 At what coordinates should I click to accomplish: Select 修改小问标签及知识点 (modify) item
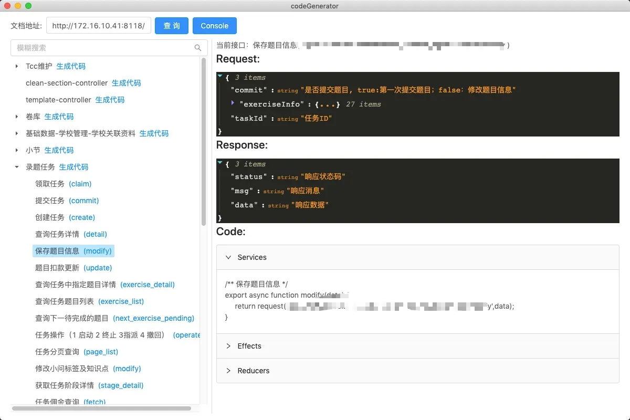click(x=88, y=369)
